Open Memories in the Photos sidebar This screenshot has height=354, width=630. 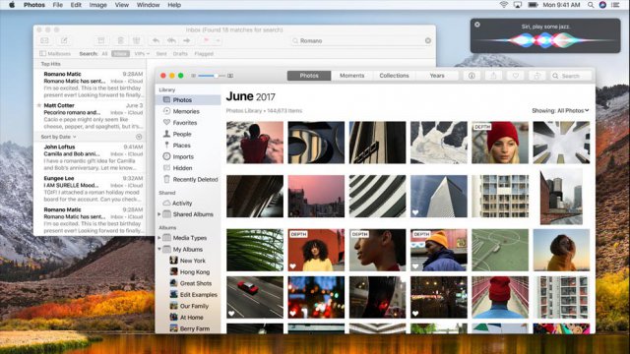(181, 111)
